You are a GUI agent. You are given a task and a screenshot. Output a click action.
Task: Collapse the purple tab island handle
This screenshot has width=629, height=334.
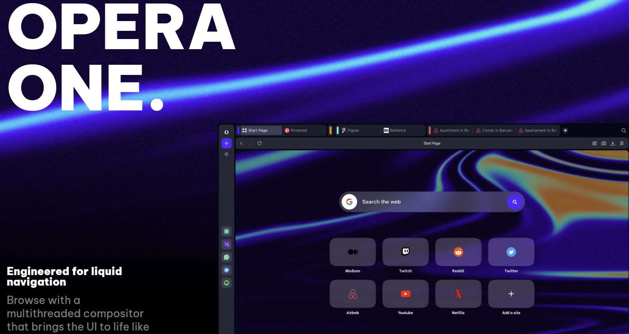[238, 130]
